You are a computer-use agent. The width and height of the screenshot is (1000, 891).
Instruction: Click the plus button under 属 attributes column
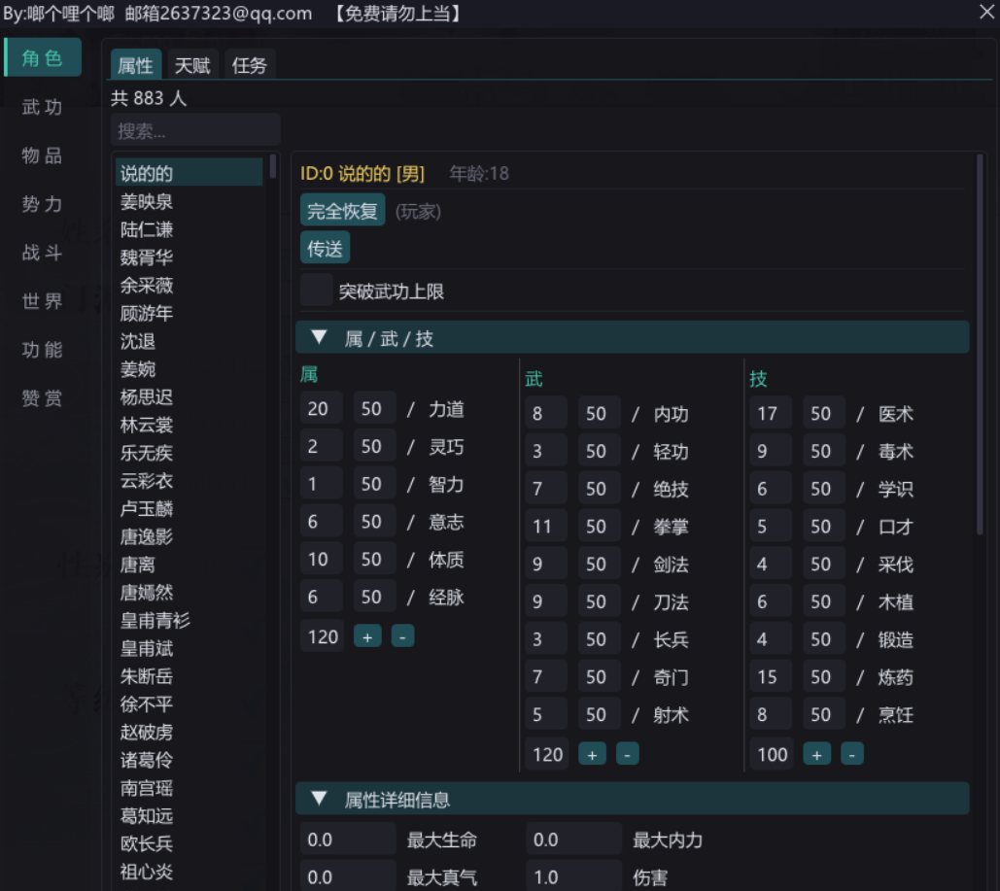367,636
